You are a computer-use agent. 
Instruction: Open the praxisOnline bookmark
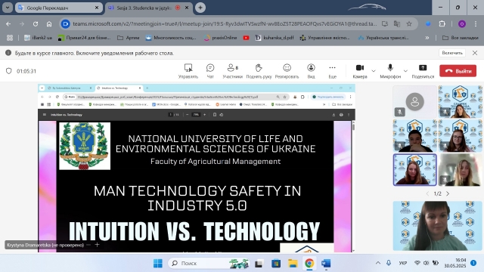click(x=220, y=38)
